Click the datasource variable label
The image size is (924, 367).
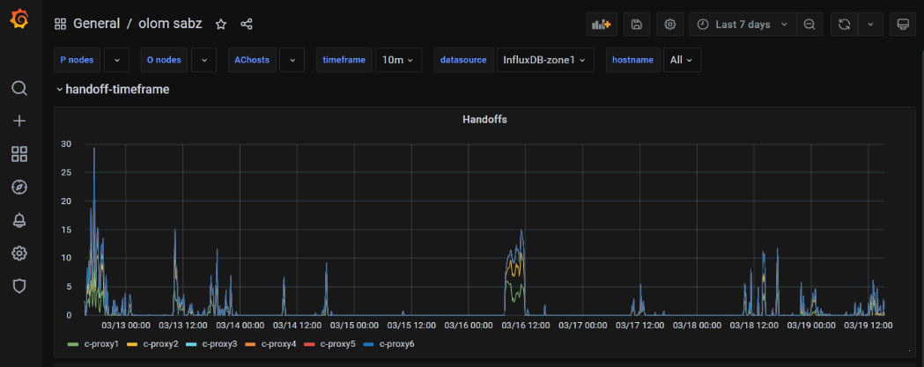463,60
